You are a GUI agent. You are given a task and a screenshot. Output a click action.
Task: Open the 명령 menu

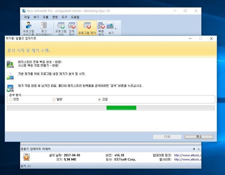pos(55,17)
